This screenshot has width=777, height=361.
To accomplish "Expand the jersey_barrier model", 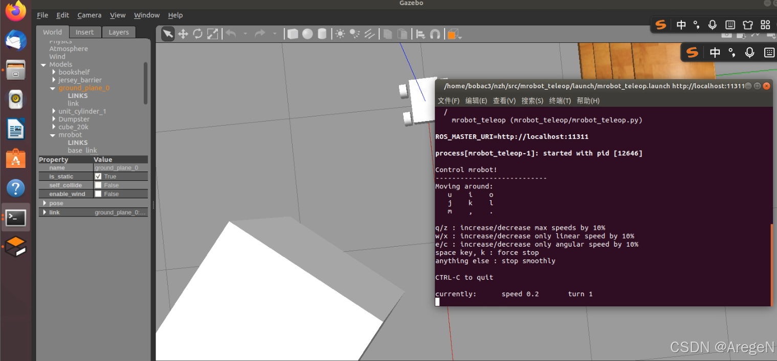I will pyautogui.click(x=54, y=80).
